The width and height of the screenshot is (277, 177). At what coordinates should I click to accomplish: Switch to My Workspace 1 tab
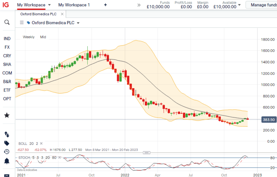click(x=74, y=5)
